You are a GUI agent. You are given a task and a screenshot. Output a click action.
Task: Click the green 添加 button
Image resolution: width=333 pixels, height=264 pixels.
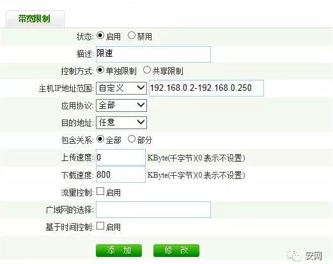point(119,251)
